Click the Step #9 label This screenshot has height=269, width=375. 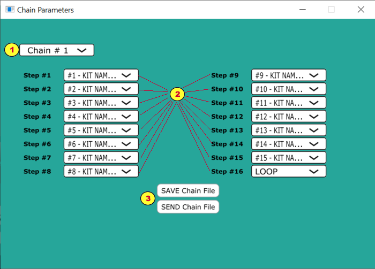coord(225,75)
